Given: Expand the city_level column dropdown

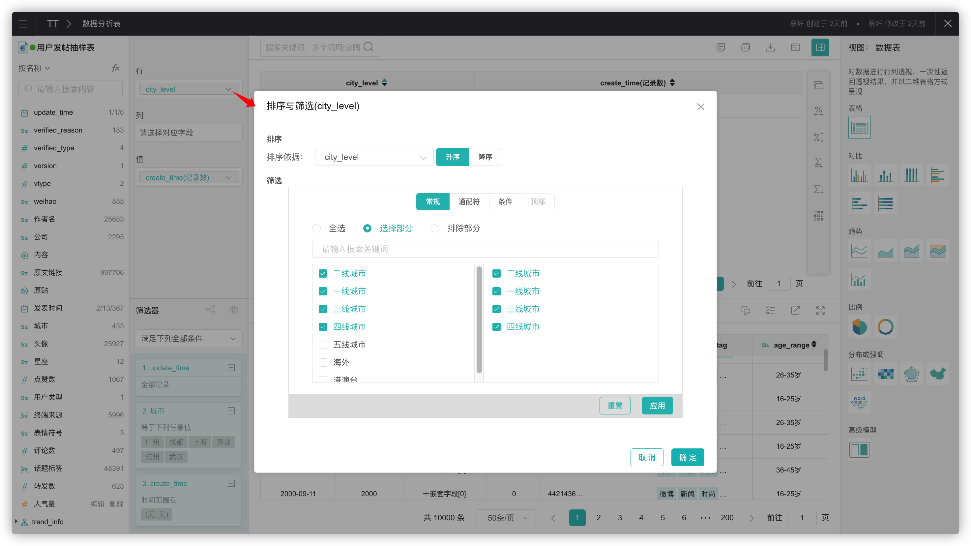Looking at the screenshot, I should tap(229, 89).
